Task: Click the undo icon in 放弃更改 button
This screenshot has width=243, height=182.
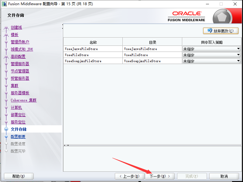Action: [x=210, y=31]
